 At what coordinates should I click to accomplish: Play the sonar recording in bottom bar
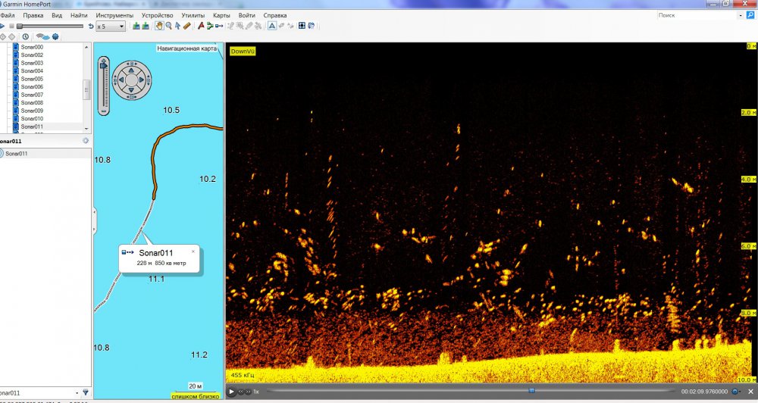coord(232,392)
